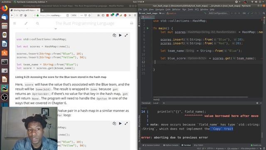Open PyCharm from the Ubuntu dock

(x=5, y=88)
